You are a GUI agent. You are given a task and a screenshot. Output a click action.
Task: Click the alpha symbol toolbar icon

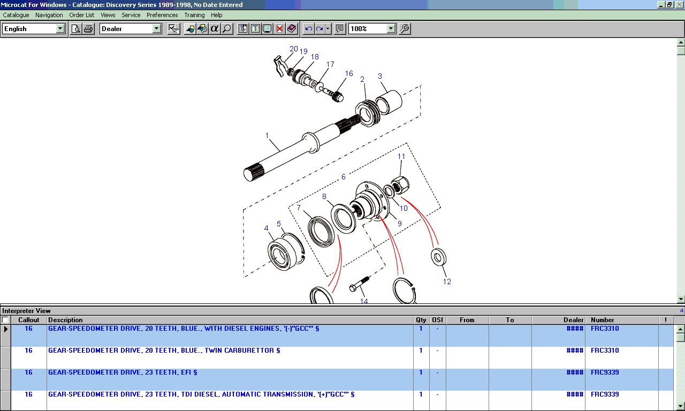click(x=215, y=29)
